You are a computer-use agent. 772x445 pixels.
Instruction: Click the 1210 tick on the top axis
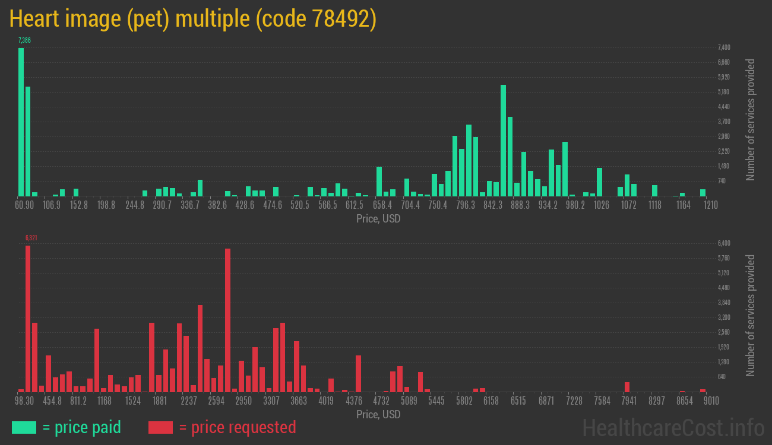coord(710,205)
